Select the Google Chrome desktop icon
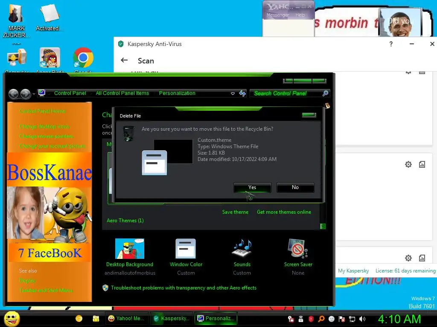The width and height of the screenshot is (437, 327). pos(83,60)
